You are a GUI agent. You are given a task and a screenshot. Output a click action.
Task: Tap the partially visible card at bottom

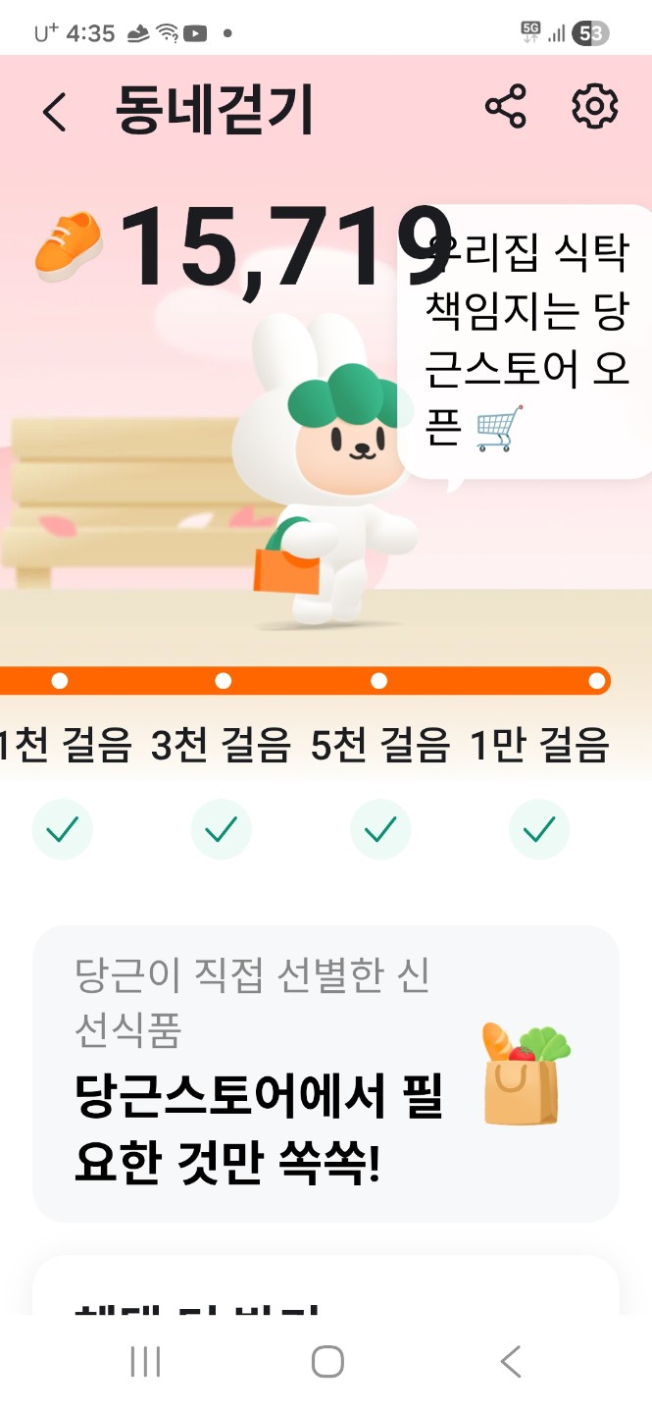click(326, 1285)
